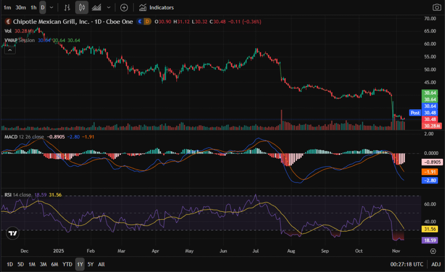
Task: Open the Indicators button
Action: point(156,7)
